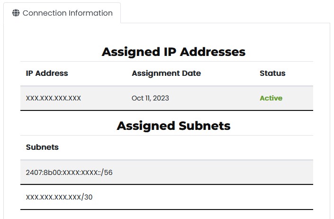The image size is (334, 219).
Task: Click the green Active status label
Action: click(271, 98)
